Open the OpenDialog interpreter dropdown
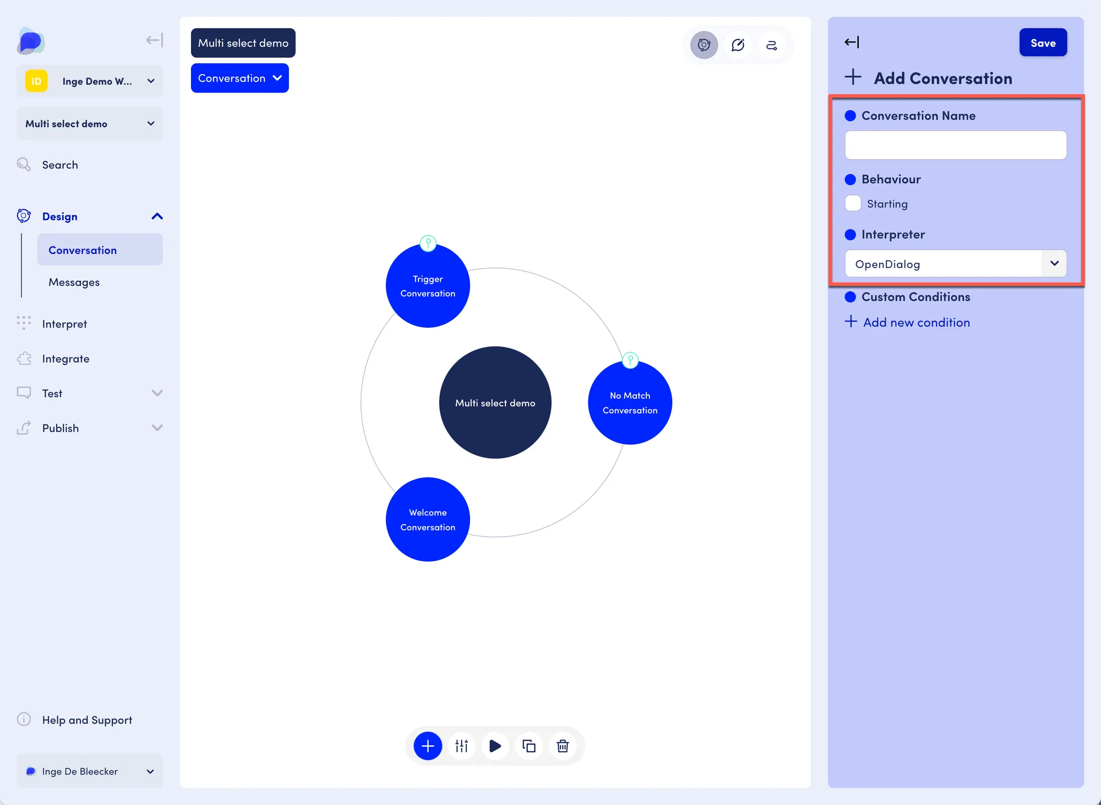This screenshot has width=1101, height=805. tap(956, 264)
